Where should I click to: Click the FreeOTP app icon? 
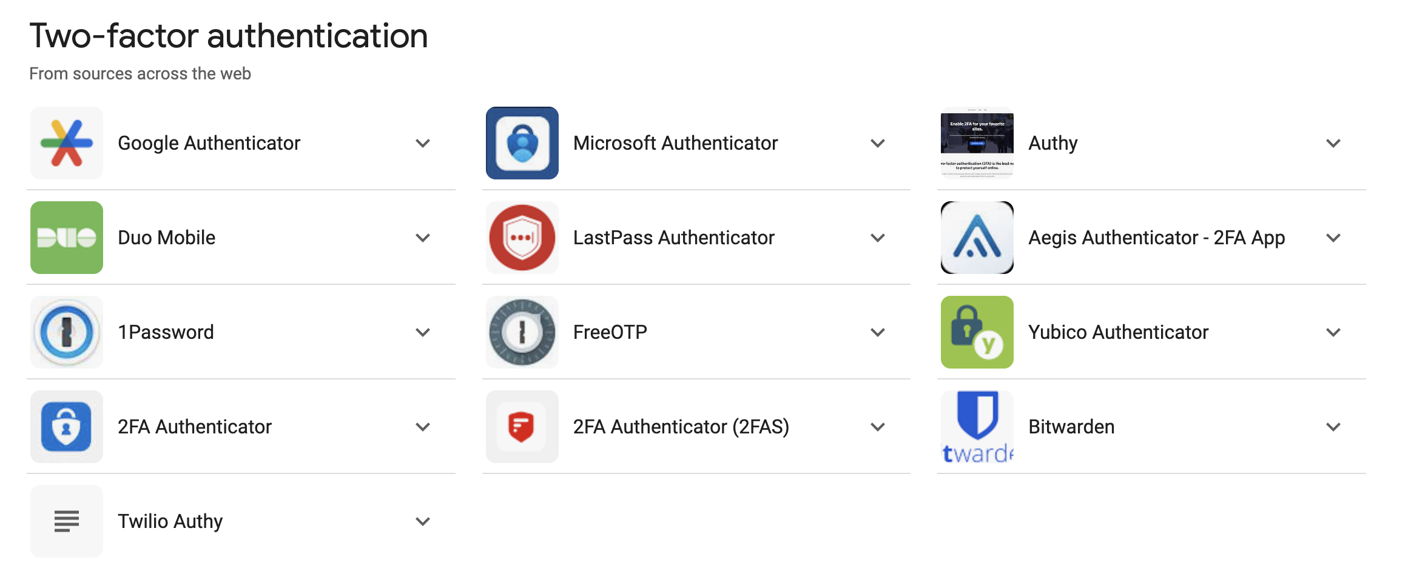pyautogui.click(x=522, y=332)
